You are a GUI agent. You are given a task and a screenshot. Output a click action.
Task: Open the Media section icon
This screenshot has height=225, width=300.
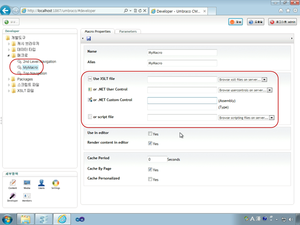[27, 184]
